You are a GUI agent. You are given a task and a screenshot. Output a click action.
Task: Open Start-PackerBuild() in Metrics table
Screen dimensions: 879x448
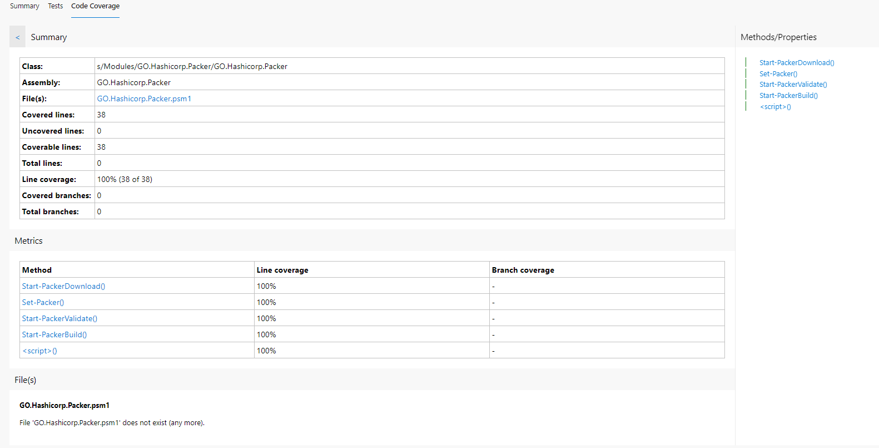[x=54, y=334]
